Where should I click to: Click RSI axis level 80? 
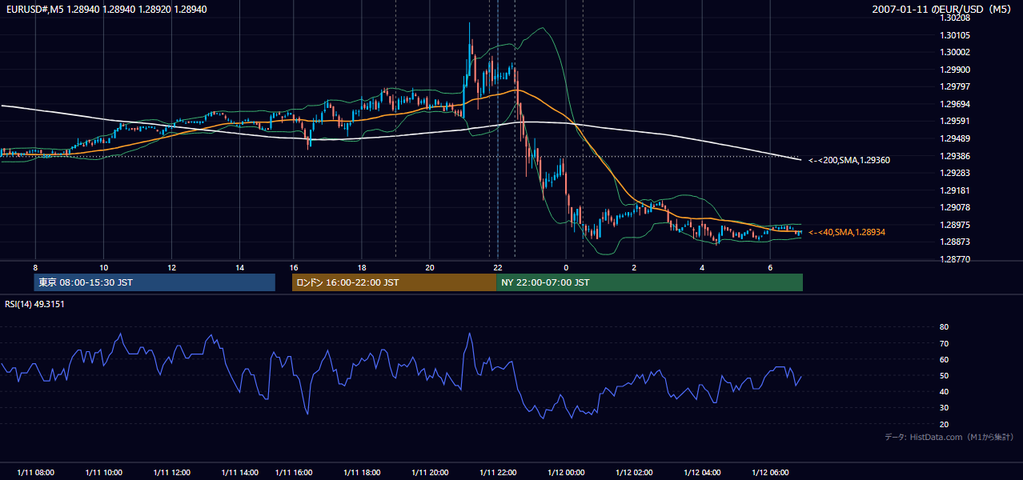[x=944, y=327]
